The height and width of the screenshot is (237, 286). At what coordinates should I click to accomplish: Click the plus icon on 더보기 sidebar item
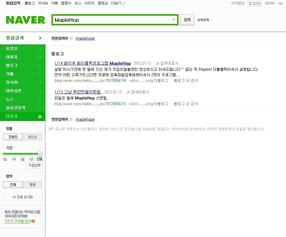pyautogui.click(x=40, y=117)
